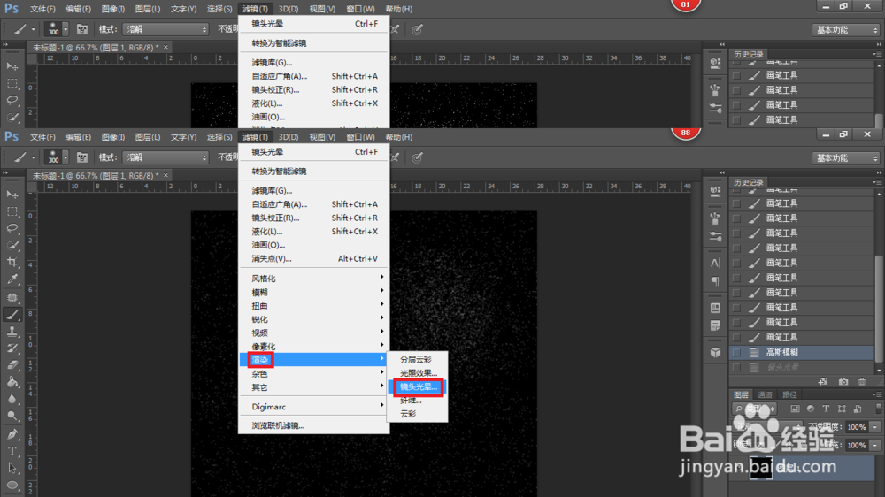Open layer fill 100% dropdown arrow
This screenshot has width=885, height=497.
pos(875,445)
